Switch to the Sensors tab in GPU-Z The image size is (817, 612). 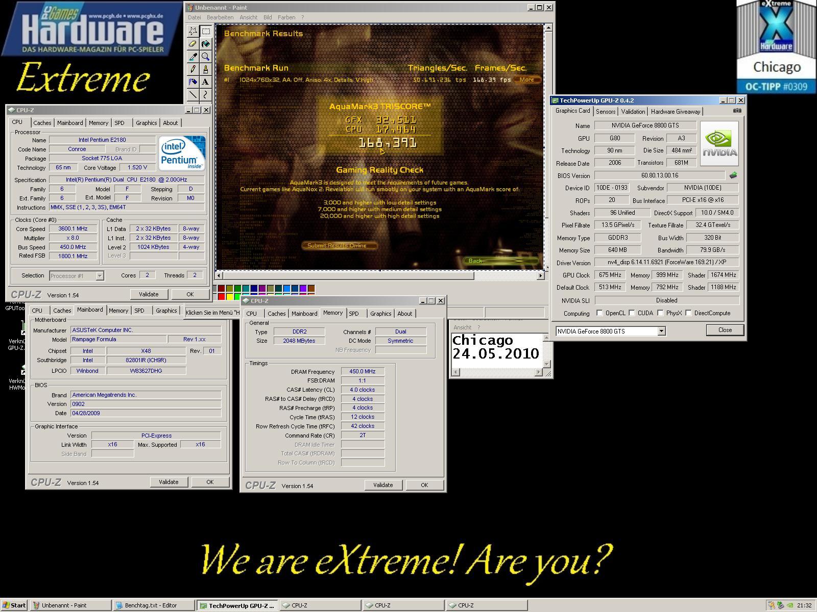click(606, 112)
